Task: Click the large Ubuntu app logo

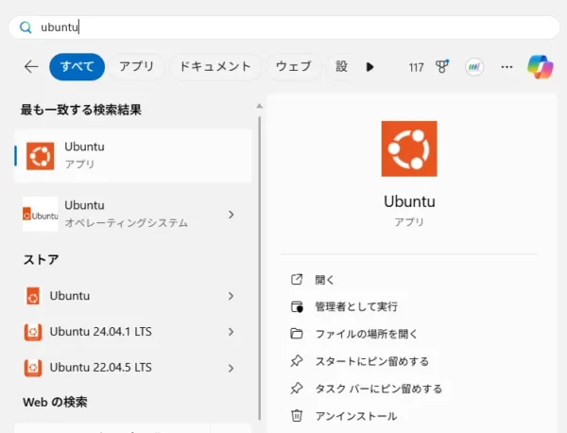Action: click(409, 148)
